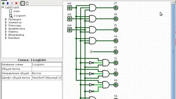The image size is (176, 99).
Task: Select the edit-circuit-appearance toolbar icon
Action: pyautogui.click(x=27, y=3)
